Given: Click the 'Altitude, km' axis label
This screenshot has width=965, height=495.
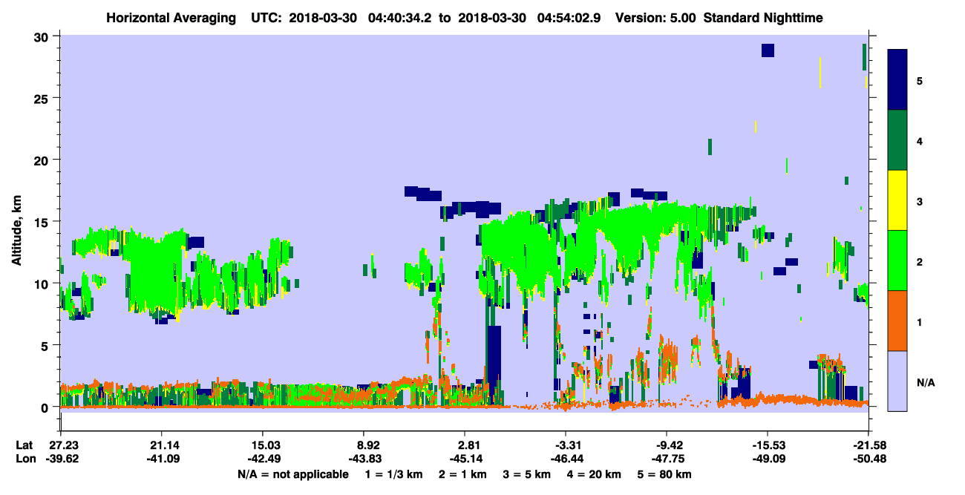Looking at the screenshot, I should coord(16,232).
